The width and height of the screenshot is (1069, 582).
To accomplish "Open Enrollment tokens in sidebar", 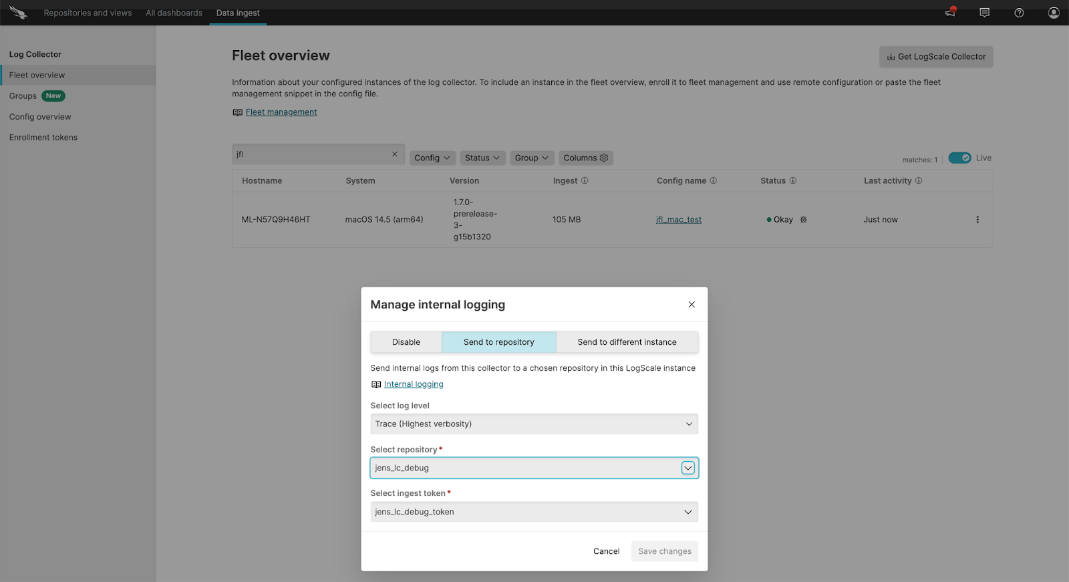I will coord(43,138).
